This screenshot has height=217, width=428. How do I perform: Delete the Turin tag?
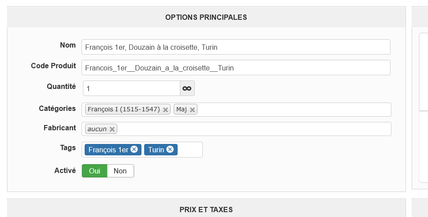click(x=170, y=150)
